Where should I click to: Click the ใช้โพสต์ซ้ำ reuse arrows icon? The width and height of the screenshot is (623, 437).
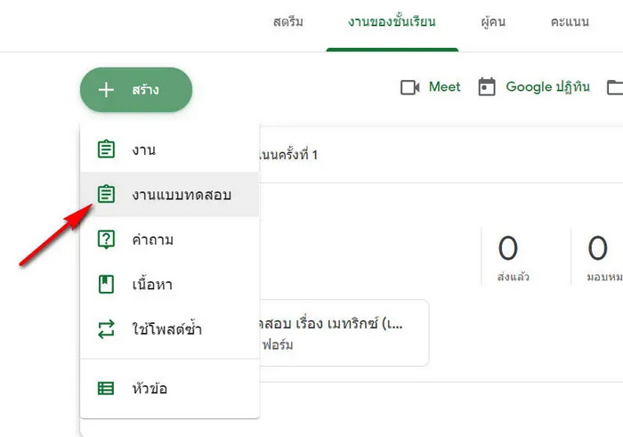(106, 330)
